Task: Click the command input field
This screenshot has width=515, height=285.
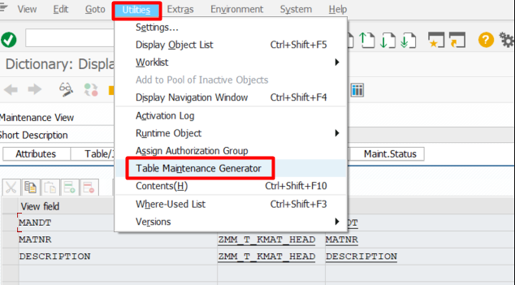Action: click(x=68, y=39)
